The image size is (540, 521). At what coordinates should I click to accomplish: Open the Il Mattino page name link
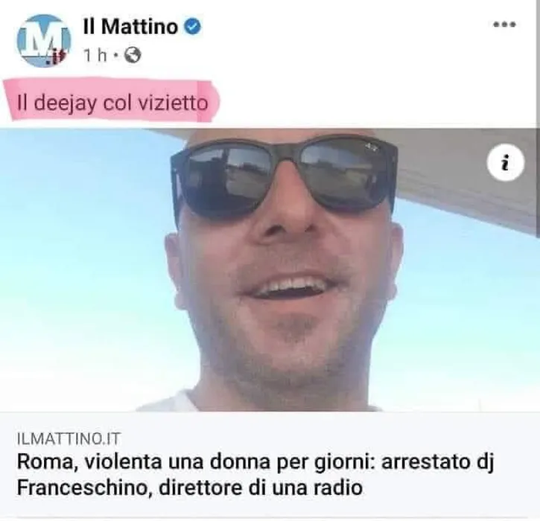coord(130,27)
